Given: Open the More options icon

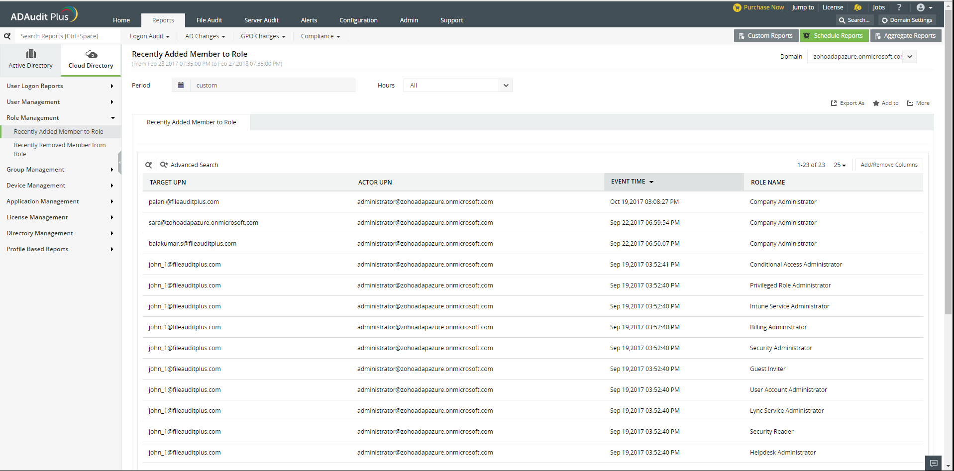Looking at the screenshot, I should [x=910, y=103].
